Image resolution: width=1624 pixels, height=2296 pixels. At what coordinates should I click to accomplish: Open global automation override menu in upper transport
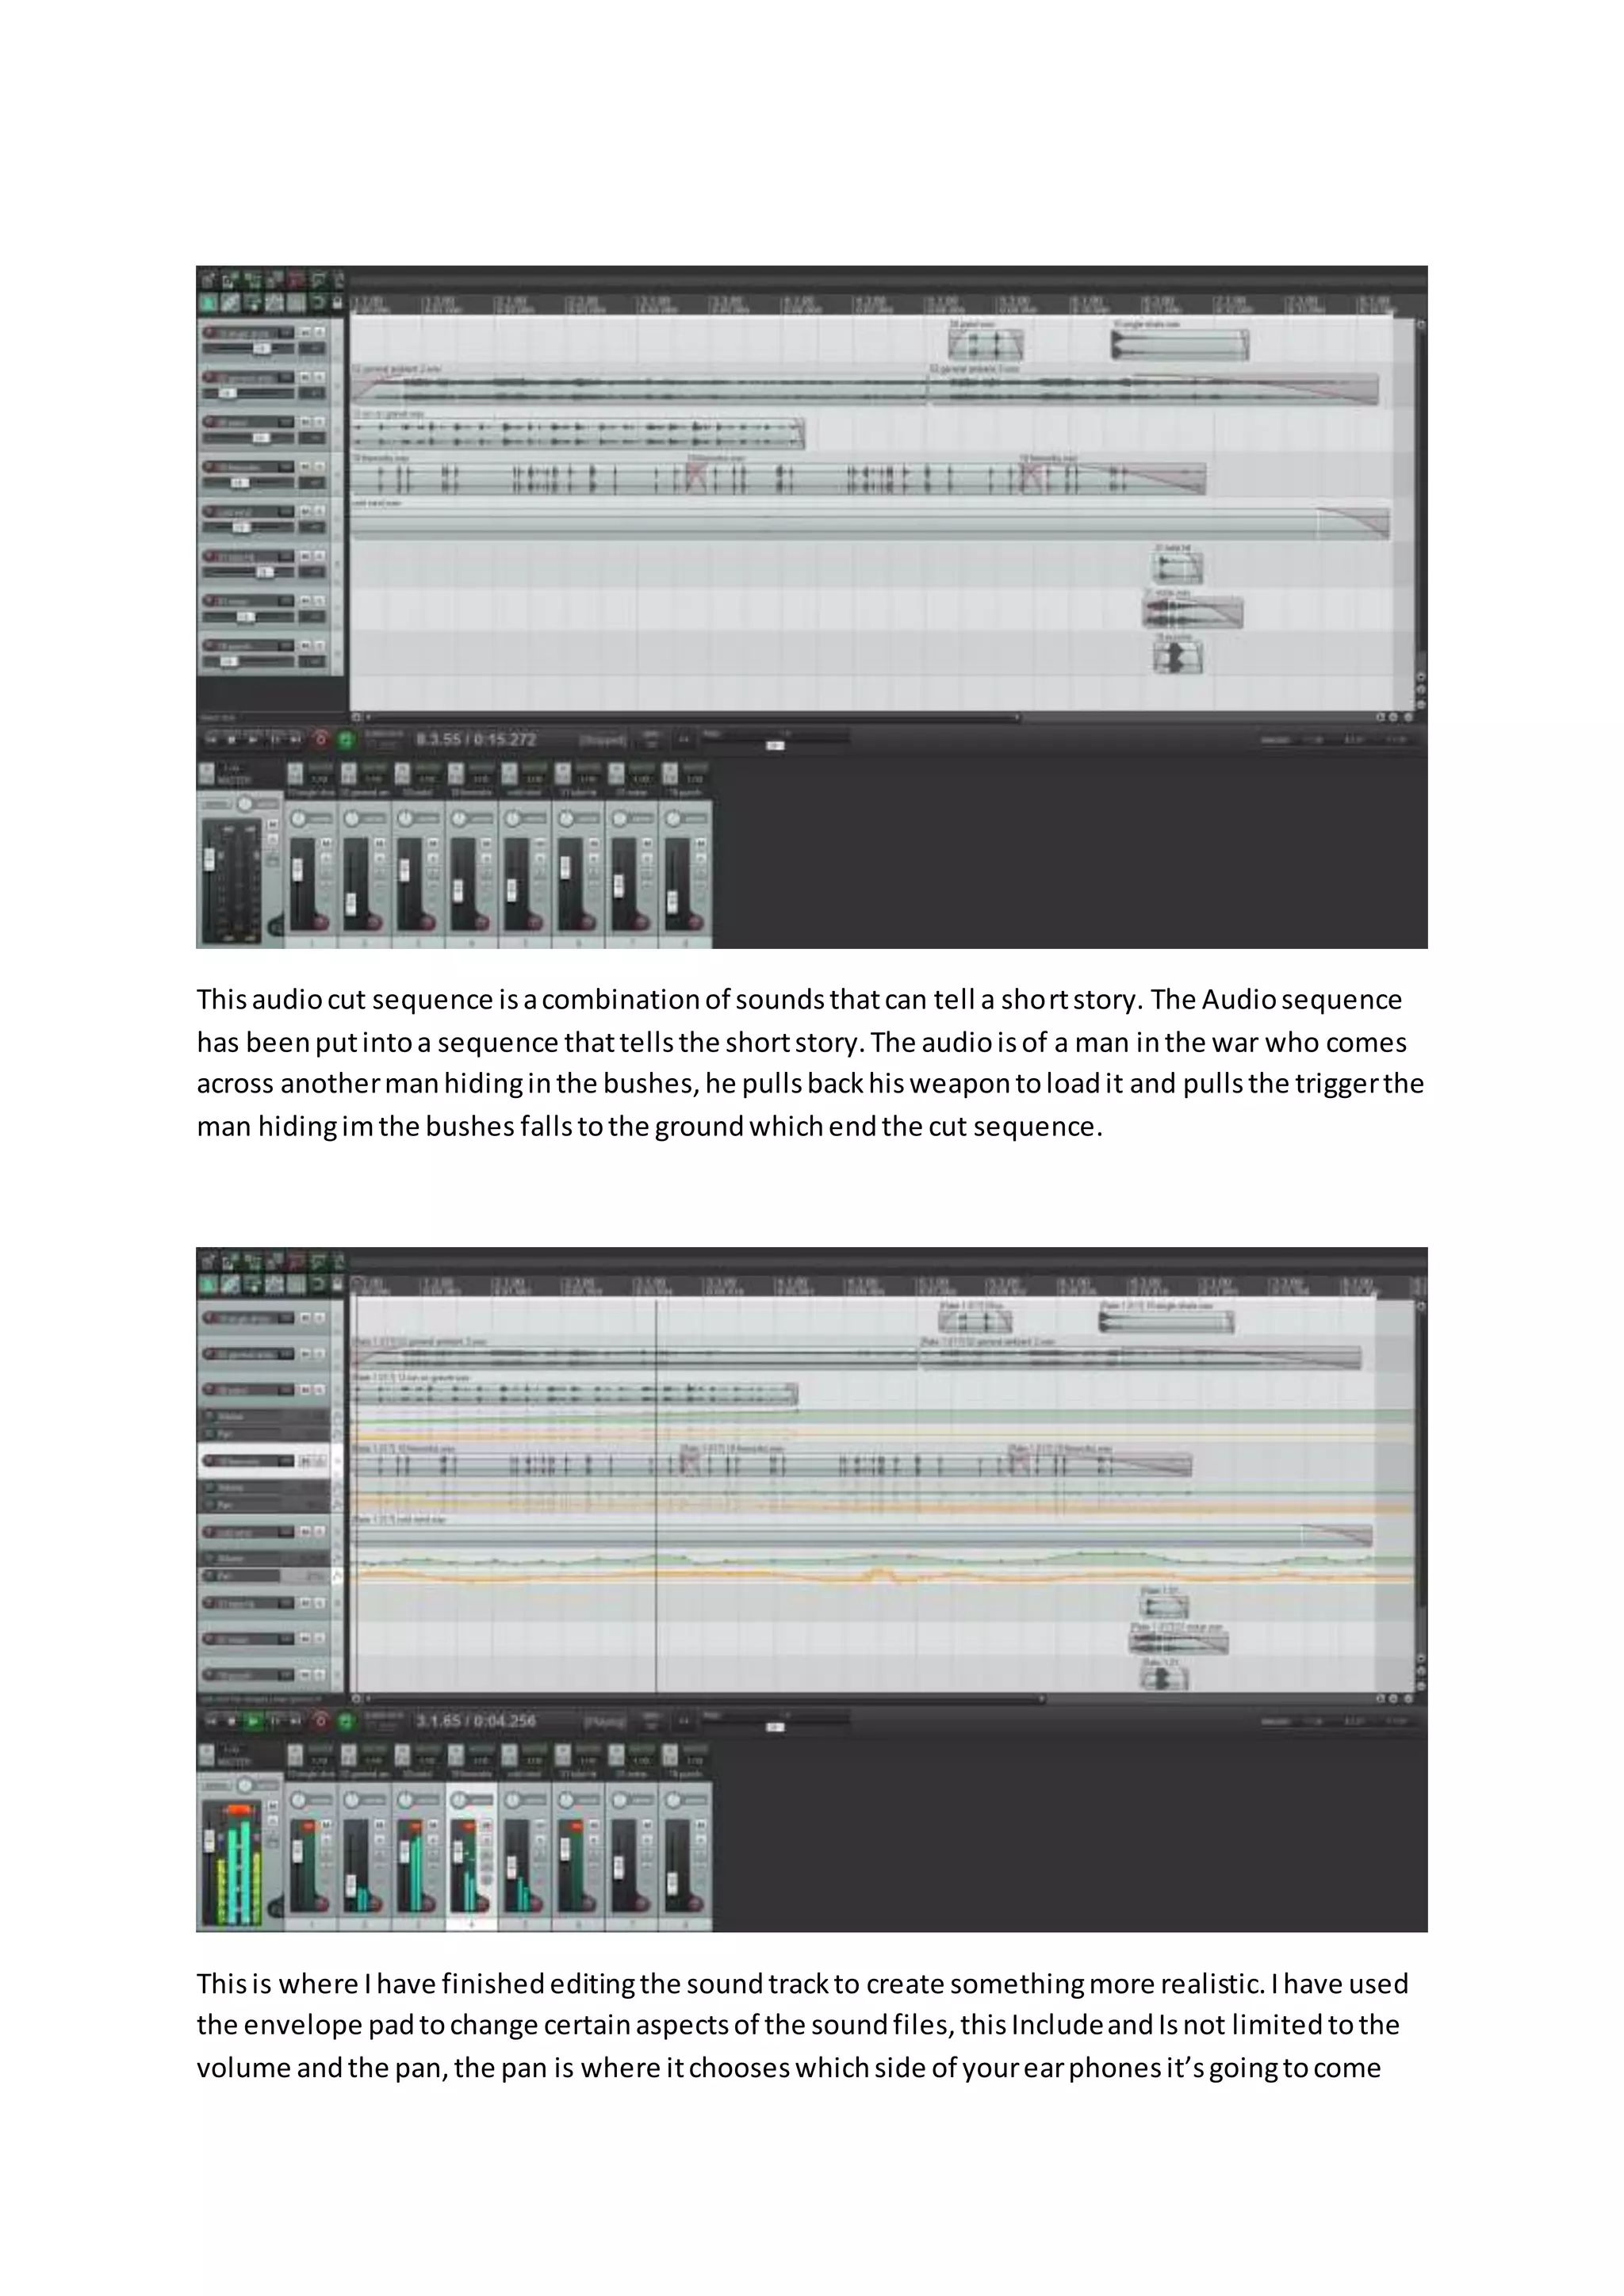383,740
